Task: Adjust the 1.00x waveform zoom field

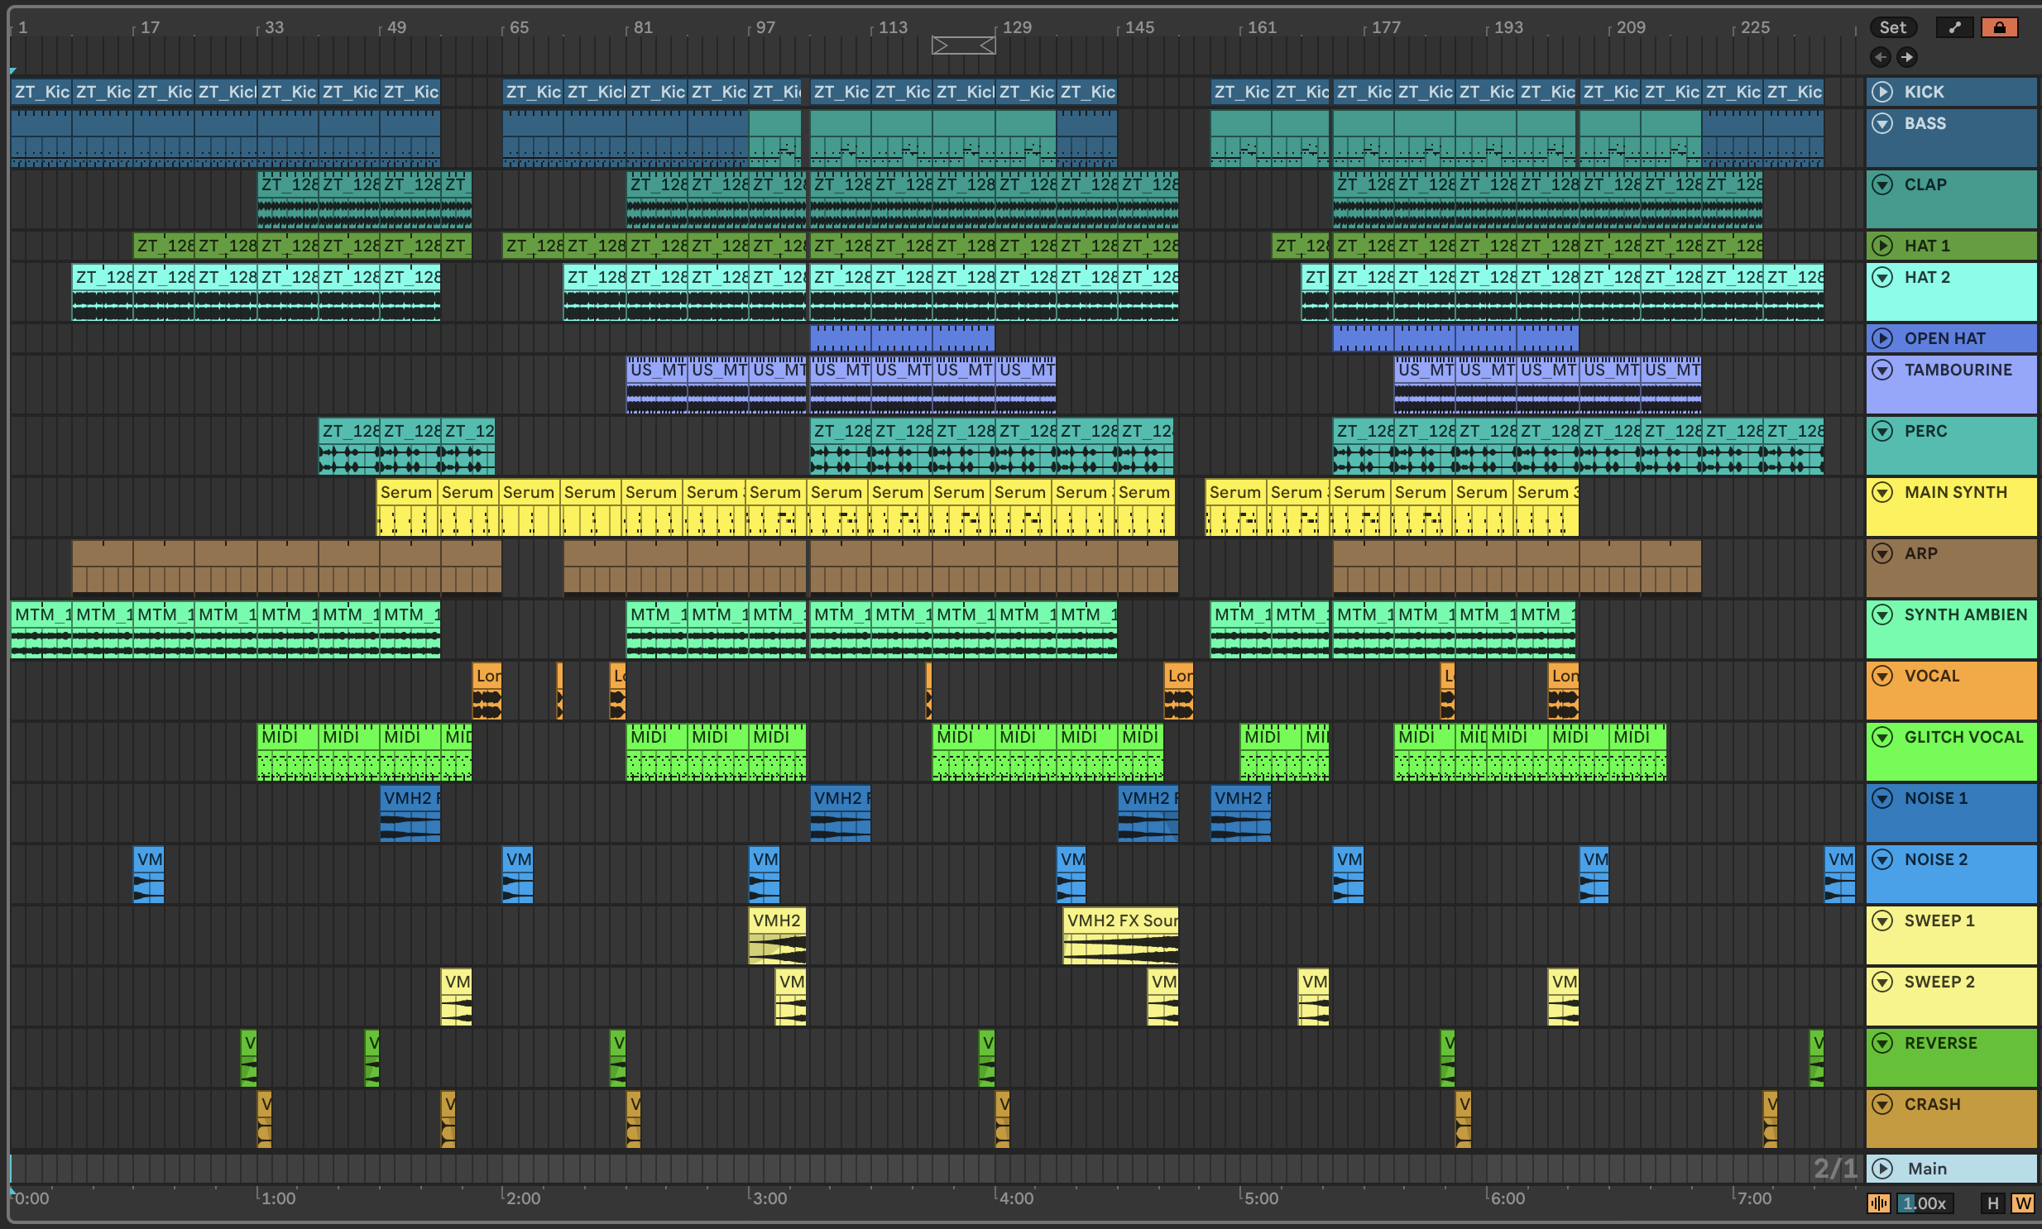Action: click(1924, 1203)
